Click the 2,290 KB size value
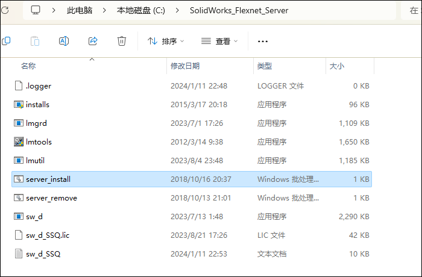 pyautogui.click(x=354, y=217)
